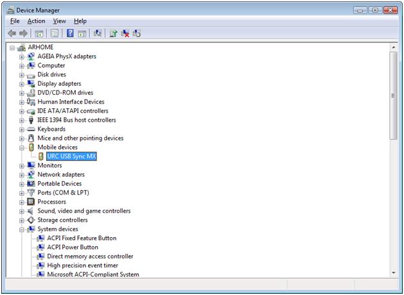Select the Computer label
The image size is (404, 295).
[x=51, y=66]
